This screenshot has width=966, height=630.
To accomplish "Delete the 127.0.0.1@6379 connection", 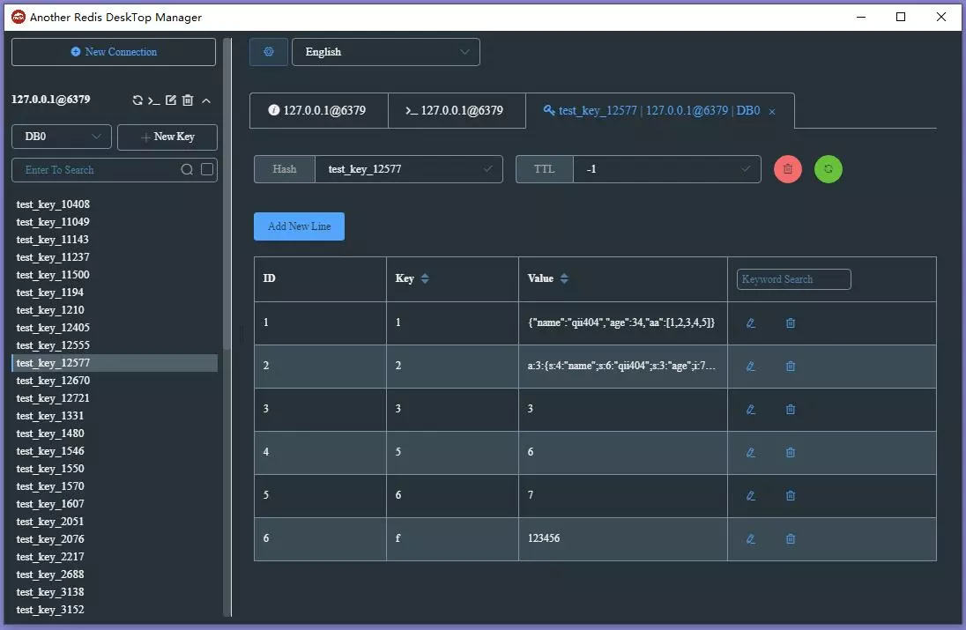I will [x=188, y=100].
